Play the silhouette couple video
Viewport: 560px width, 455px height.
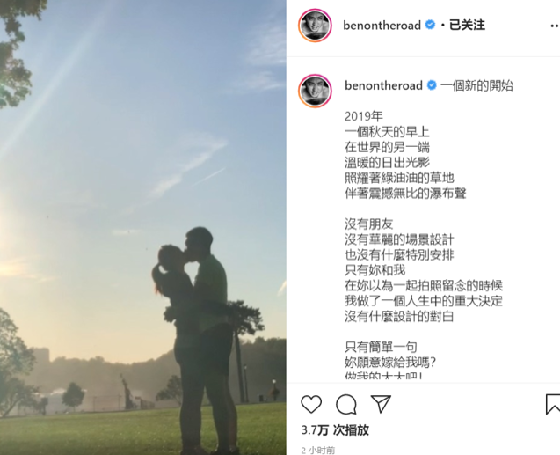[x=142, y=227]
